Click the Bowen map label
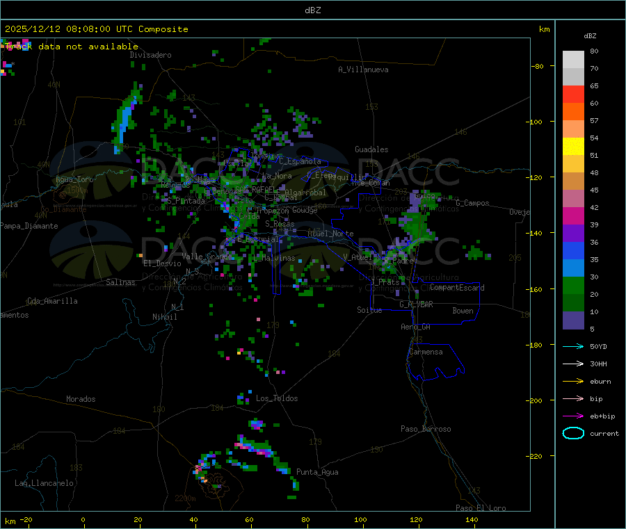Viewport: 626px width, 529px height. tap(463, 311)
